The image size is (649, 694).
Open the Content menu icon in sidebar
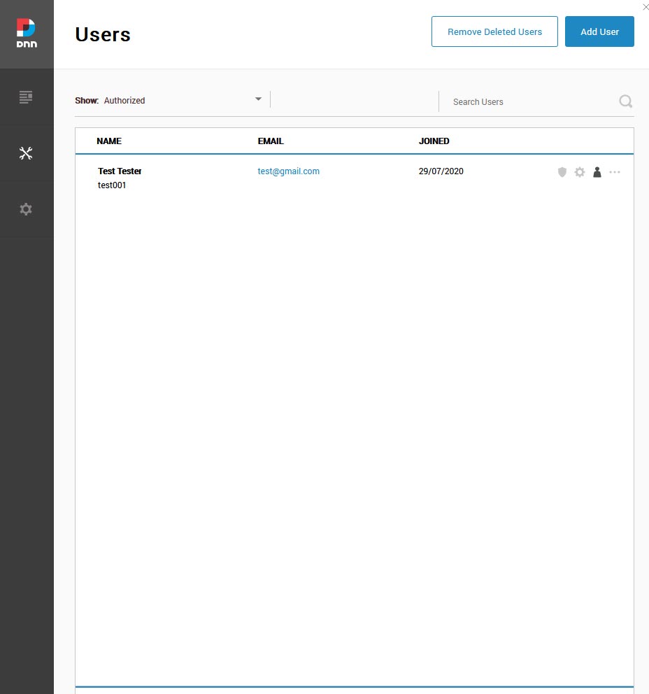pos(26,97)
